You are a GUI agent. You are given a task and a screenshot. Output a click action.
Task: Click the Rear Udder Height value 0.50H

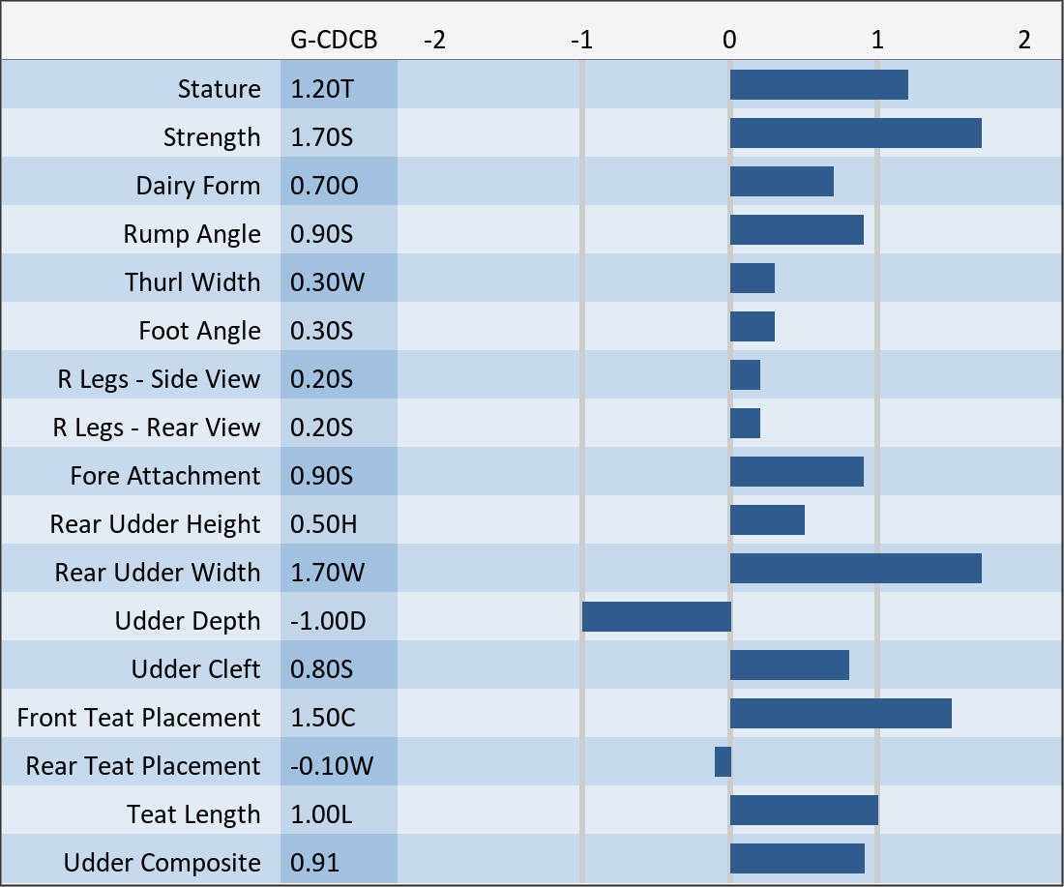324,524
